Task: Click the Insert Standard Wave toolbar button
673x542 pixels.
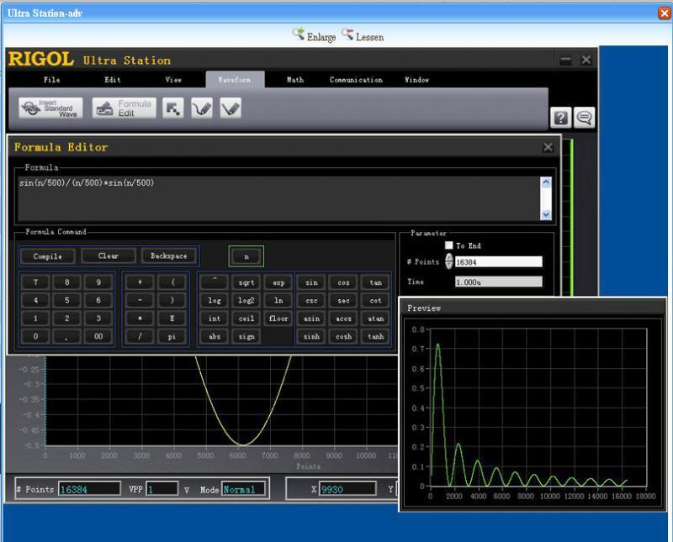Action: coord(50,108)
